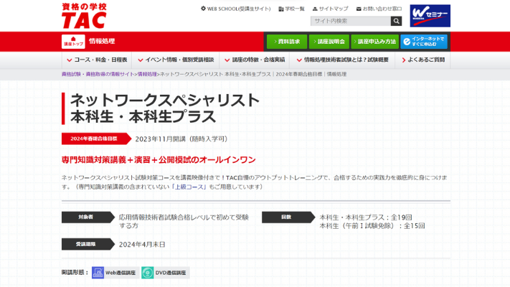Click the 講座説明会 green button
Viewport: 510px width, 287px height.
click(x=329, y=42)
